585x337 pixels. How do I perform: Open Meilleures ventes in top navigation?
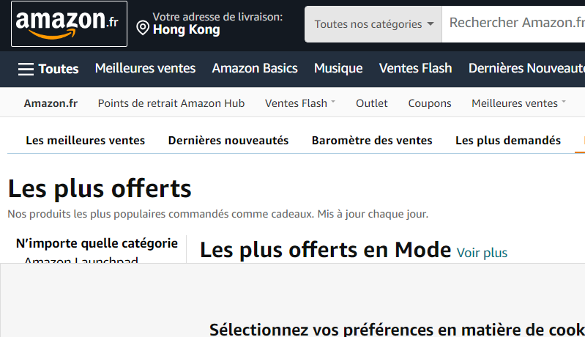point(145,68)
